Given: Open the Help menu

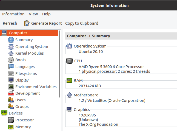Looking at the screenshot, I should coord(46,14).
